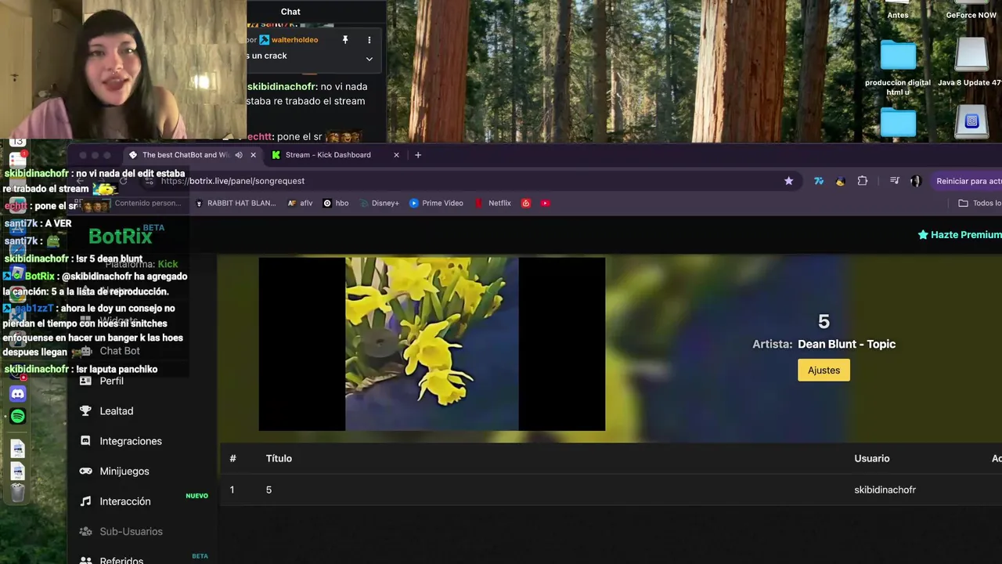
Task: Bookmark this page with the star icon
Action: 788,181
